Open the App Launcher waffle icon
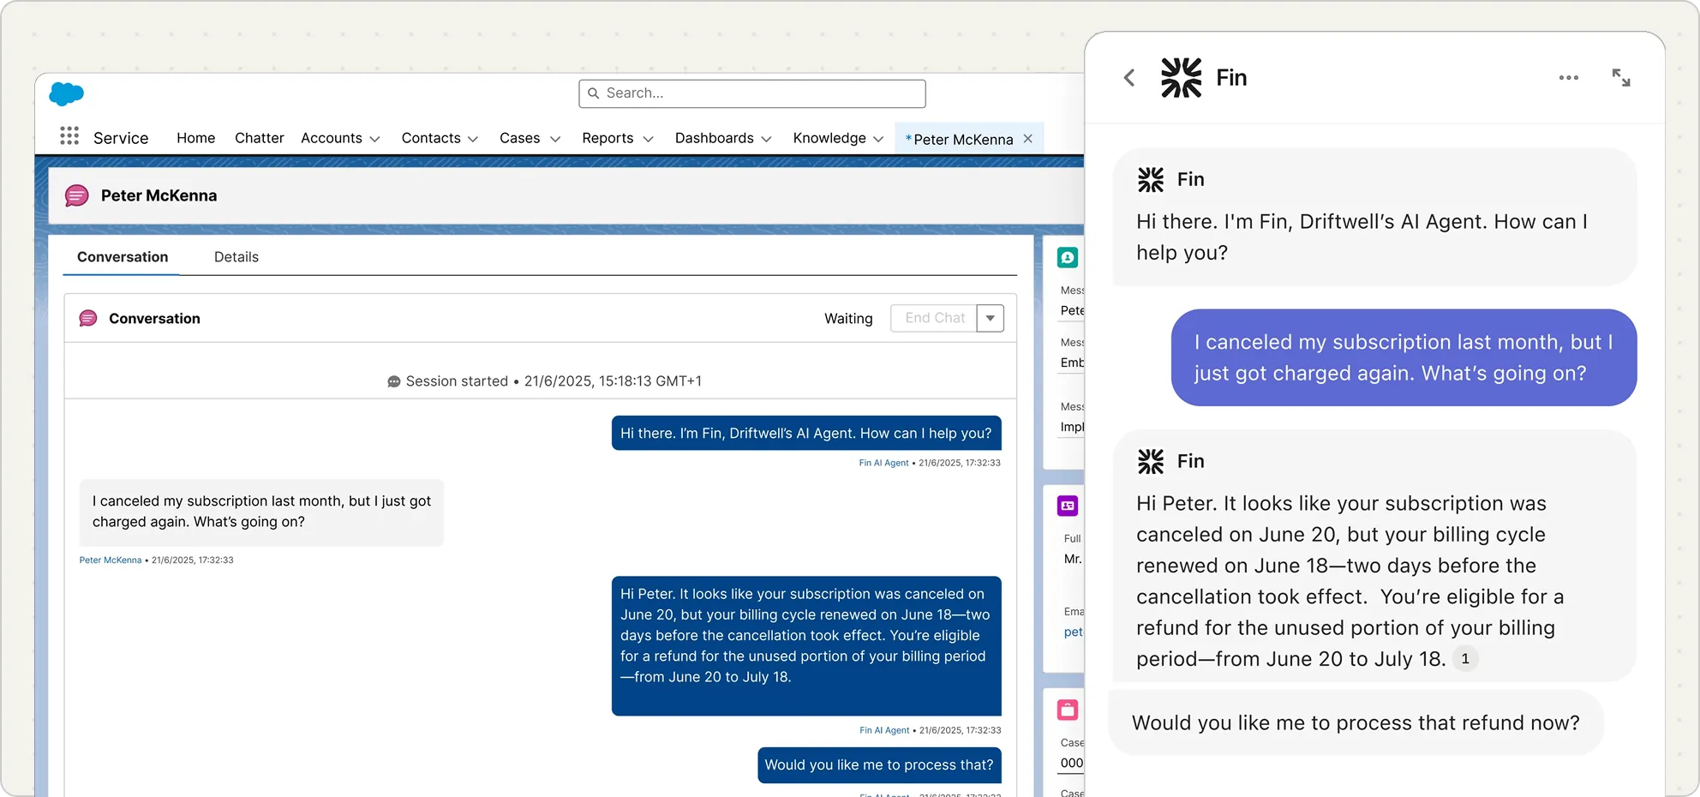 point(69,136)
